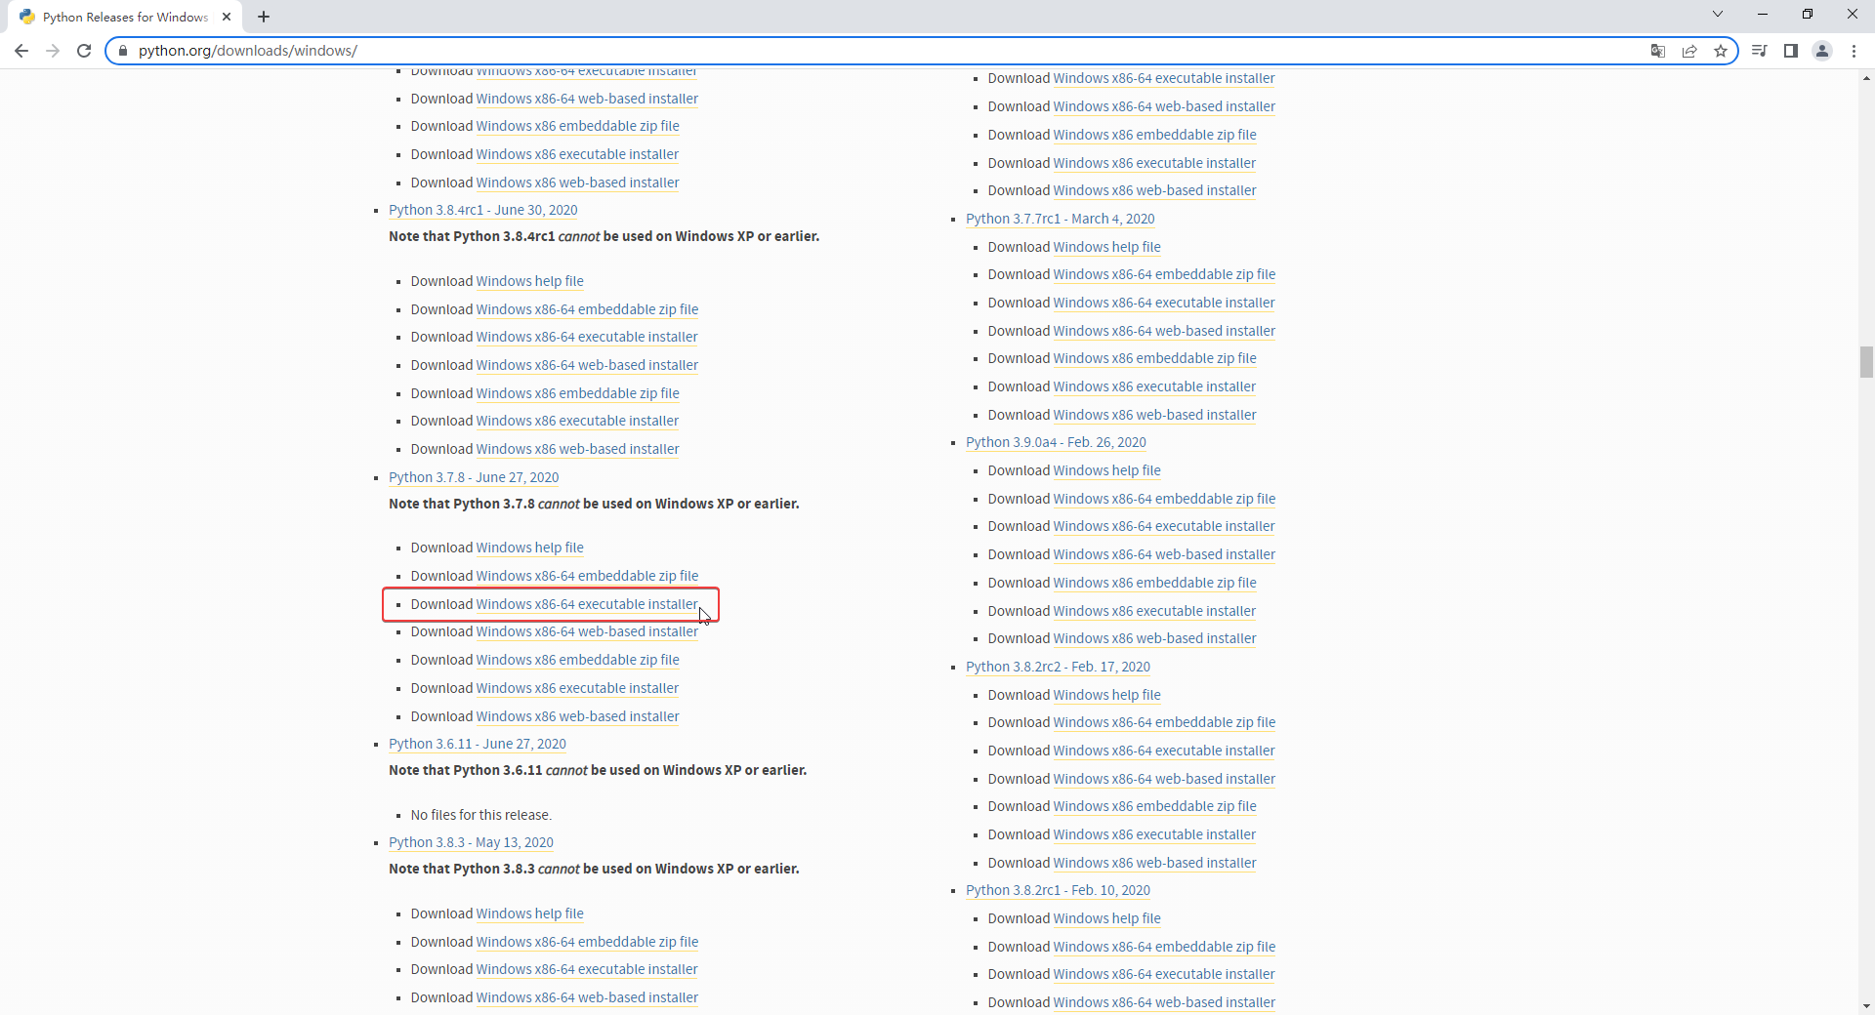Screen dimensions: 1875x1015
Task: Download Python 3.8.4rc1 Windows x86-64 executable installer
Action: pyautogui.click(x=587, y=337)
